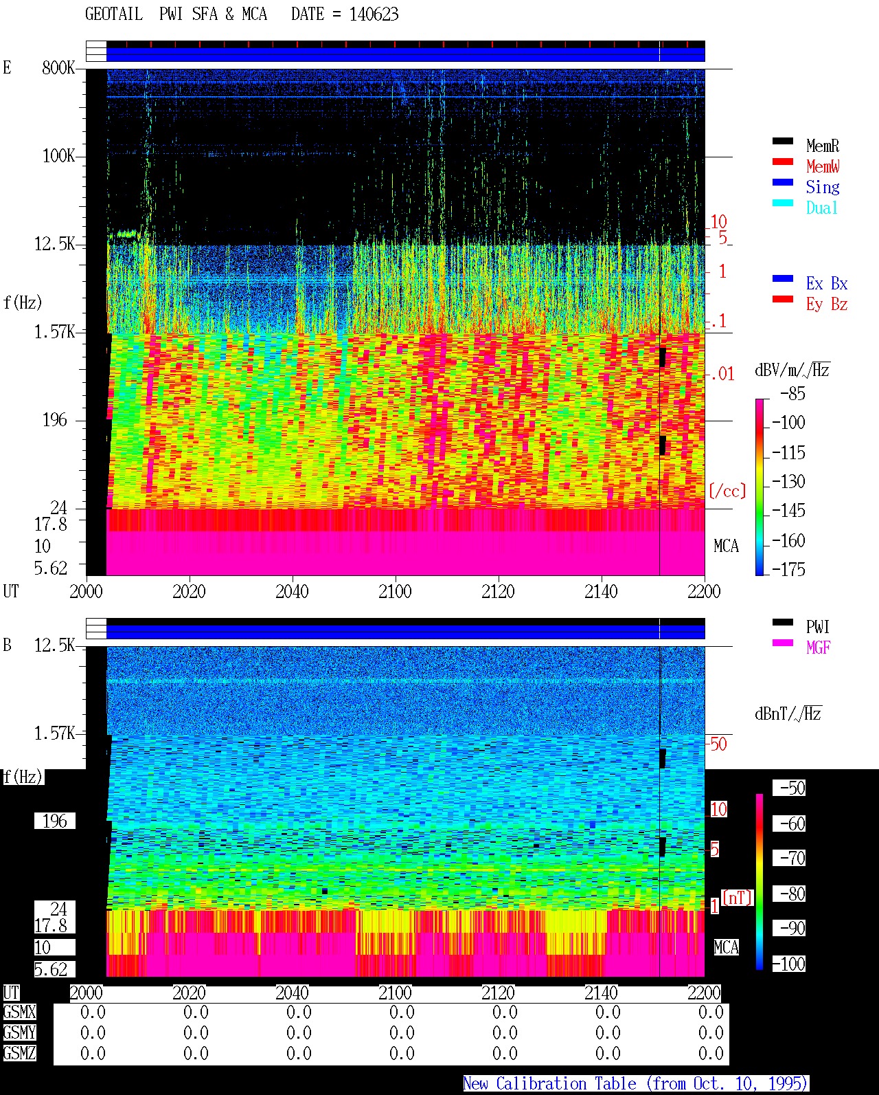Click the GEOTAIL PWI SFA & MCA title

(176, 14)
